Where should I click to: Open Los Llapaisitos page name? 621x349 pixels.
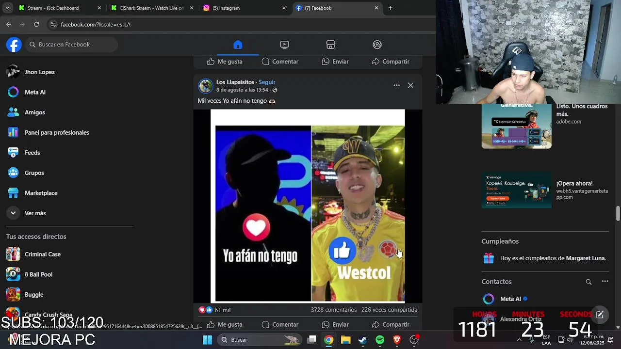tap(235, 82)
